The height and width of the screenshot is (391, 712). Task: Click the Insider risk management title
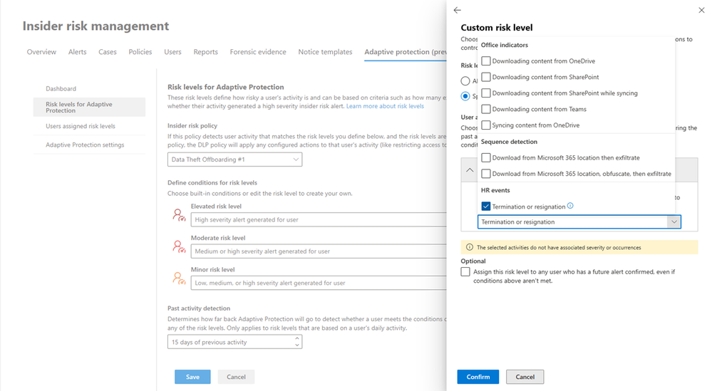[96, 26]
